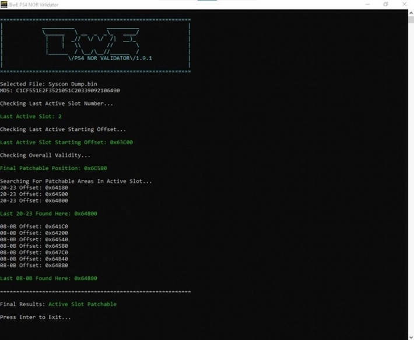Image resolution: width=414 pixels, height=340 pixels.
Task: Click 'Checking Overall Validity...' line
Action: pyautogui.click(x=45, y=155)
